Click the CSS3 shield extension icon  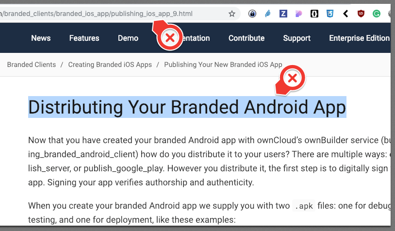(330, 14)
